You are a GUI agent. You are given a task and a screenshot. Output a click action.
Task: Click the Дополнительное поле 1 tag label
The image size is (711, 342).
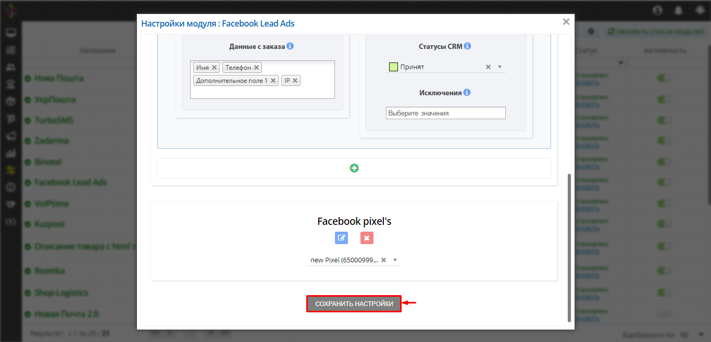click(232, 81)
